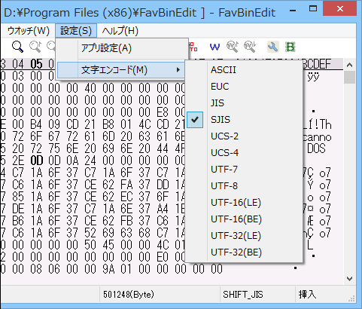Set encoding to UTF-32(BE)

244,252
